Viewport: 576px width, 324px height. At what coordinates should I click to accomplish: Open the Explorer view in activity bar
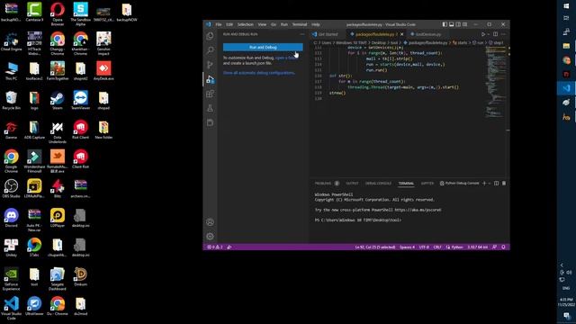(x=210, y=36)
